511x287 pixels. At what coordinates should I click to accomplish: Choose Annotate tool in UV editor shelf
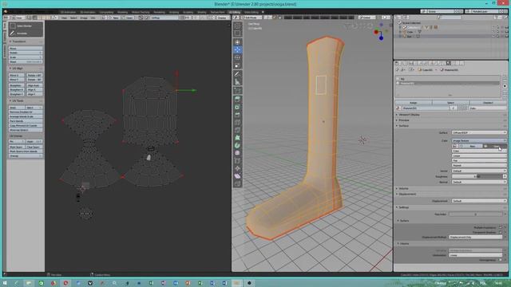26,33
